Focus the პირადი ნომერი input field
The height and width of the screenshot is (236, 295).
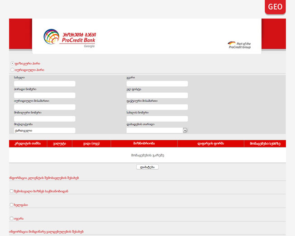44,95
